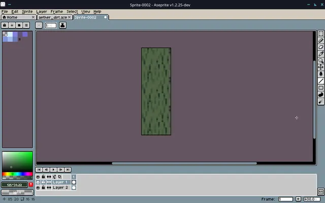The width and height of the screenshot is (325, 203).
Task: Open the Select menu
Action: 72,12
